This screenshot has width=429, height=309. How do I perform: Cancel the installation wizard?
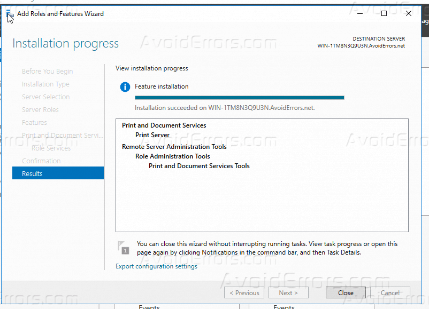(x=389, y=292)
